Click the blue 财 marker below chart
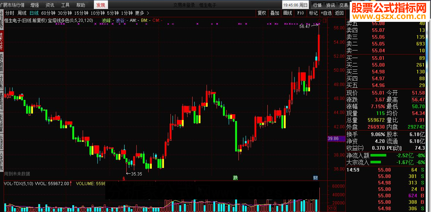Viewport: 431px width, 212px height. click(x=315, y=178)
